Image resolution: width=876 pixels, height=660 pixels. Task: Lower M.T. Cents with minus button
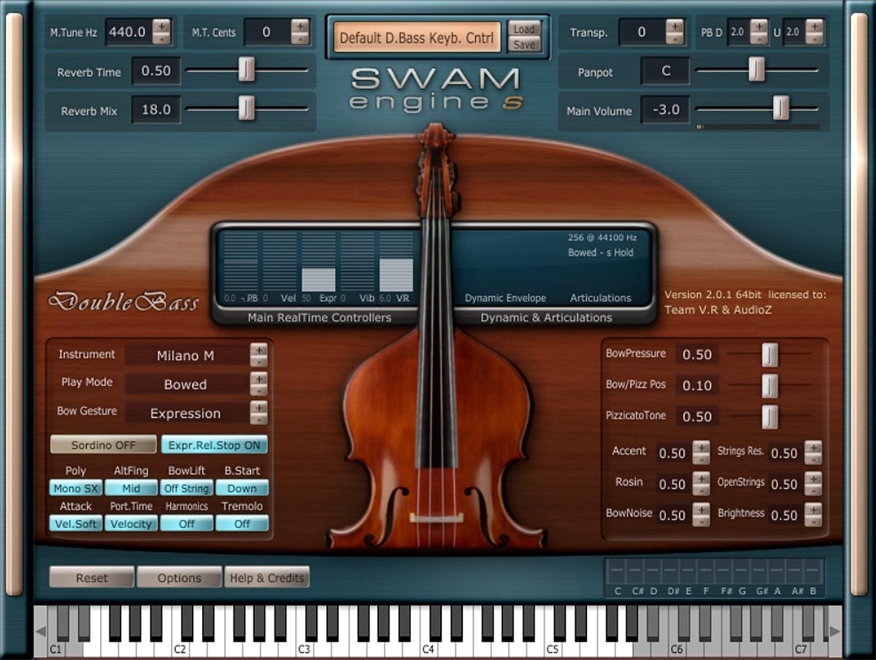[x=299, y=38]
